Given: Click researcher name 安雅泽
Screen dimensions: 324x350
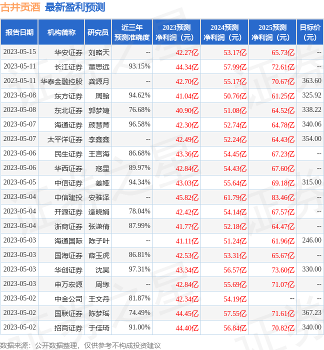Looking at the screenshot, I should (99, 197).
